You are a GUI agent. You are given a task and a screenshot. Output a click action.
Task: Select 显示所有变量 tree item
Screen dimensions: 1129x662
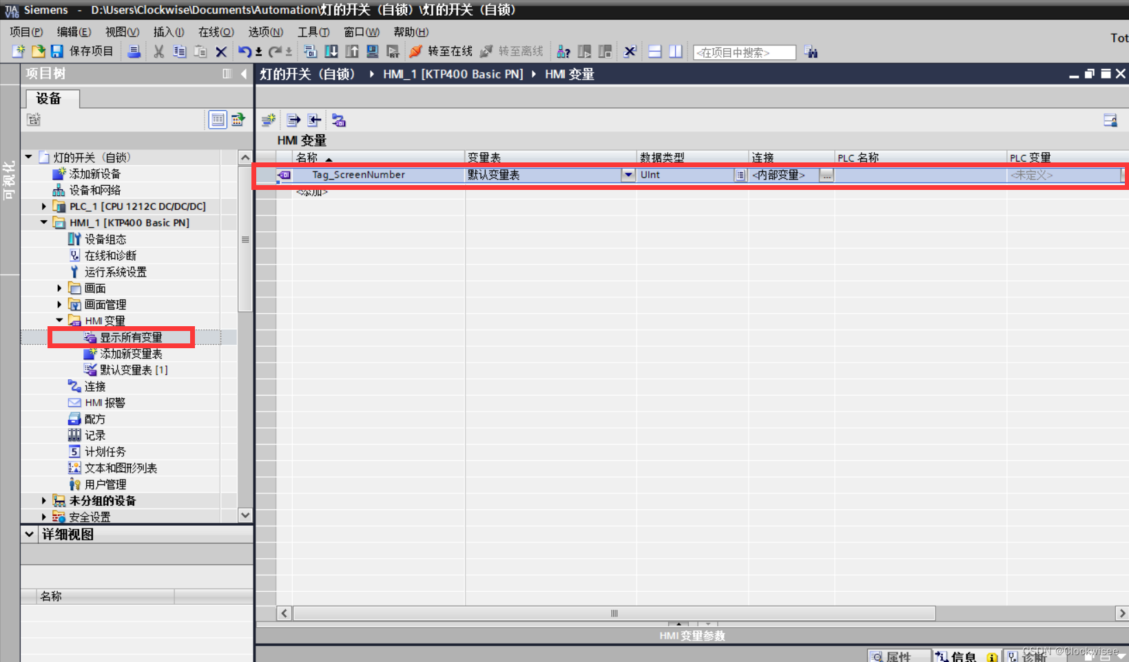coord(123,337)
